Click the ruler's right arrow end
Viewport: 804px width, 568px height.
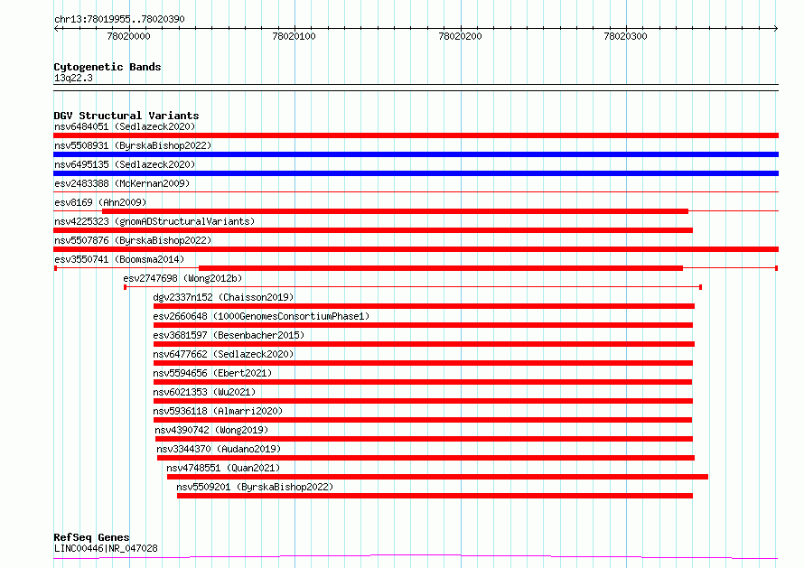pyautogui.click(x=776, y=29)
